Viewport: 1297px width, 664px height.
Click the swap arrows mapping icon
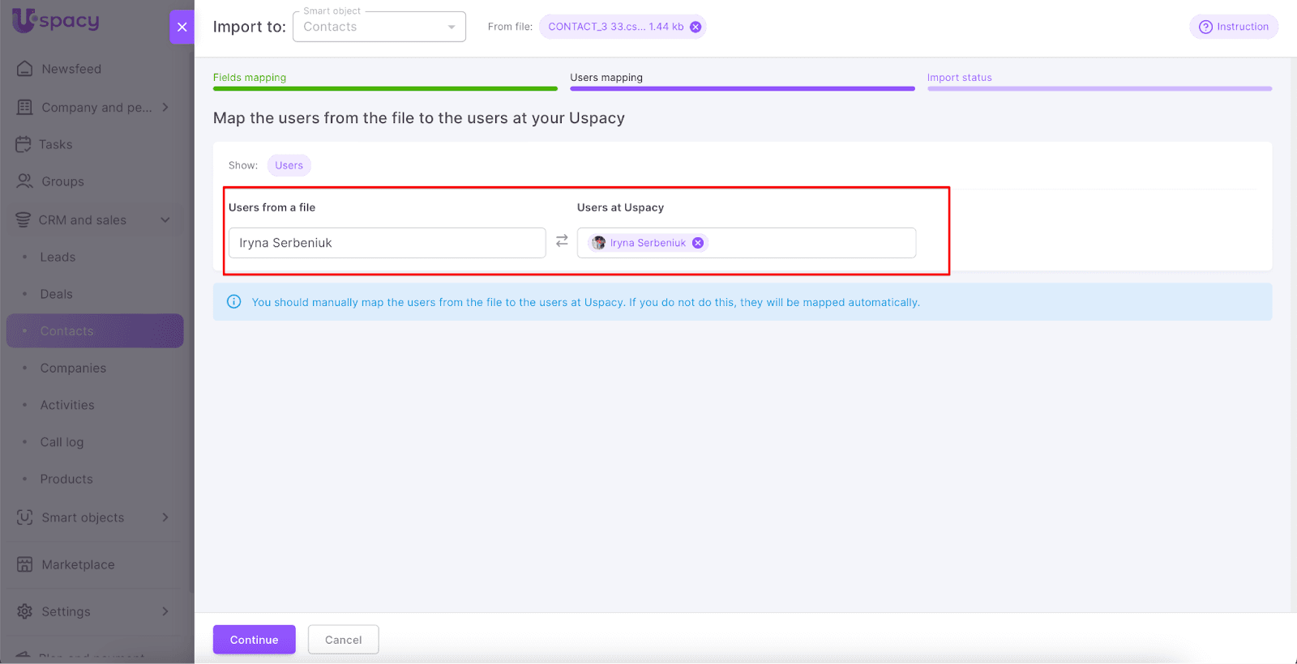pos(562,241)
